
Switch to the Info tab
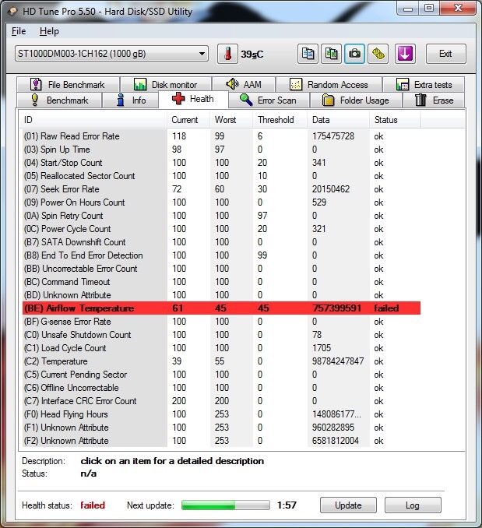pos(131,100)
